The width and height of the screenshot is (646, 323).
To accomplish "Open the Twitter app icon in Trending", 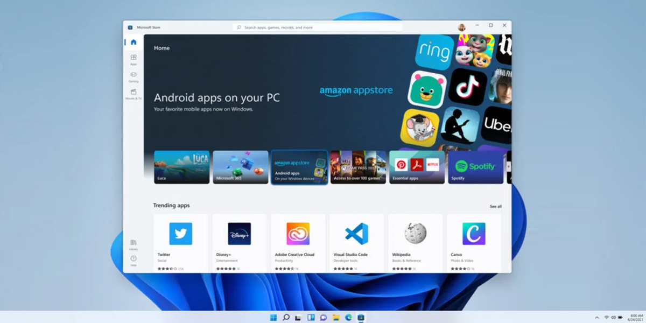I will pyautogui.click(x=180, y=234).
